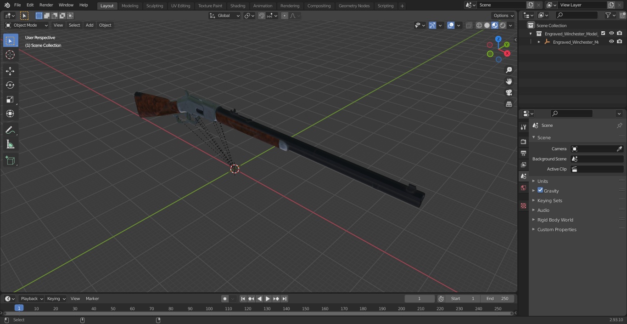Image resolution: width=627 pixels, height=324 pixels.
Task: Open the World properties tab
Action: [523, 188]
